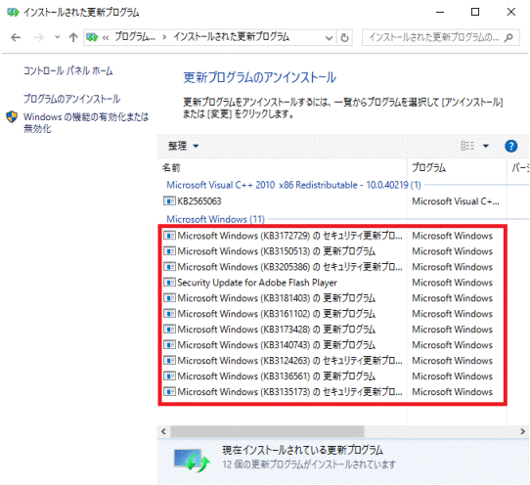Go back with the back arrow
This screenshot has height=485, width=530.
(16, 37)
